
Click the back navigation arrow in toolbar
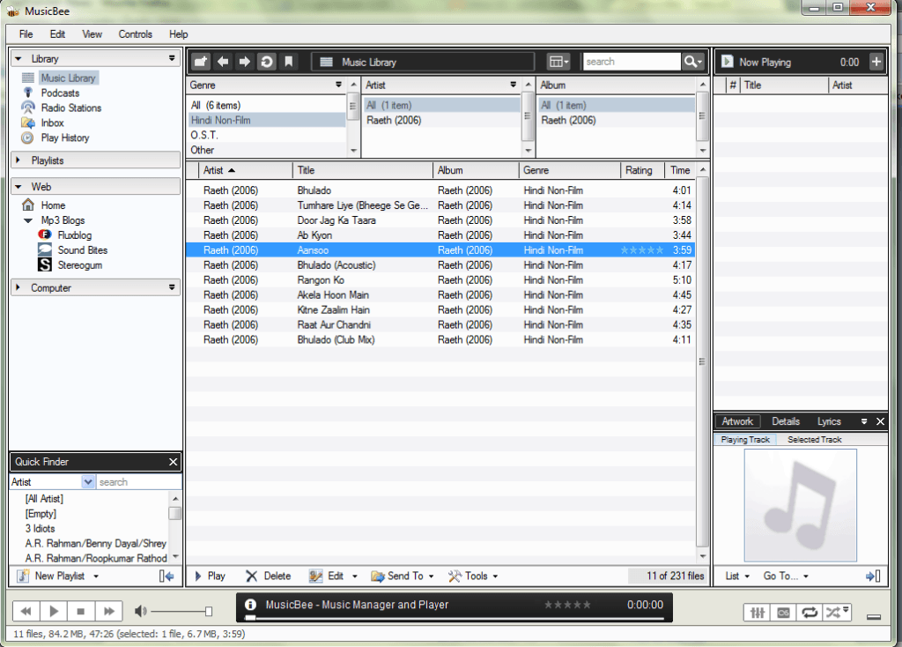pyautogui.click(x=223, y=62)
